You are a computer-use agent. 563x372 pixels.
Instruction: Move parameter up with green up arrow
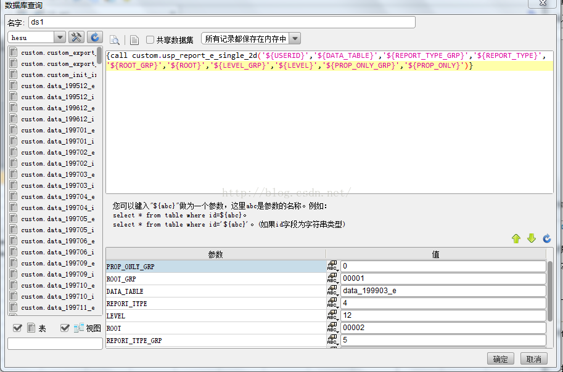pos(516,238)
